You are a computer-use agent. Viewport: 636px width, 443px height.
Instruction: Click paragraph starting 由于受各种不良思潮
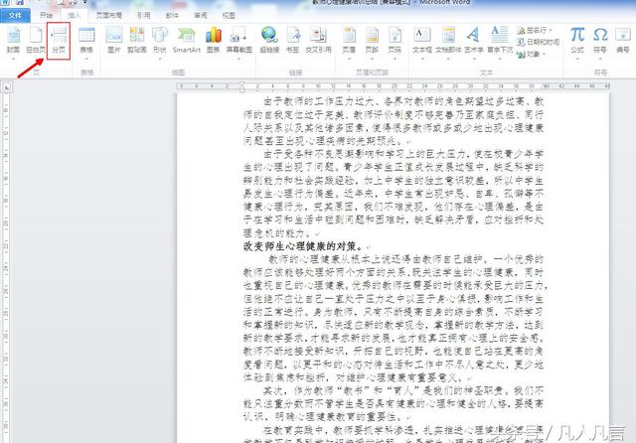pos(394,194)
